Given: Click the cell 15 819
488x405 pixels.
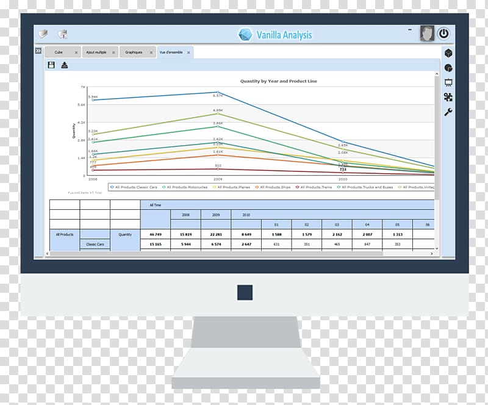Looking at the screenshot, I should click(186, 234).
